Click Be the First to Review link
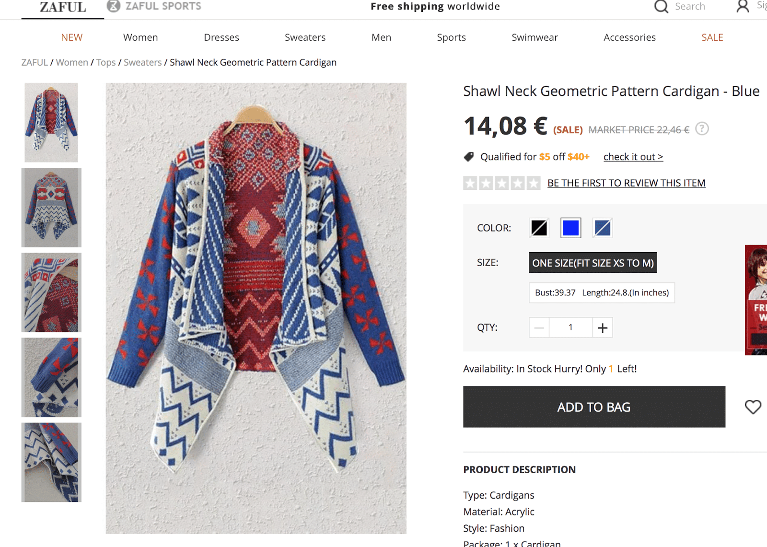 [x=626, y=183]
